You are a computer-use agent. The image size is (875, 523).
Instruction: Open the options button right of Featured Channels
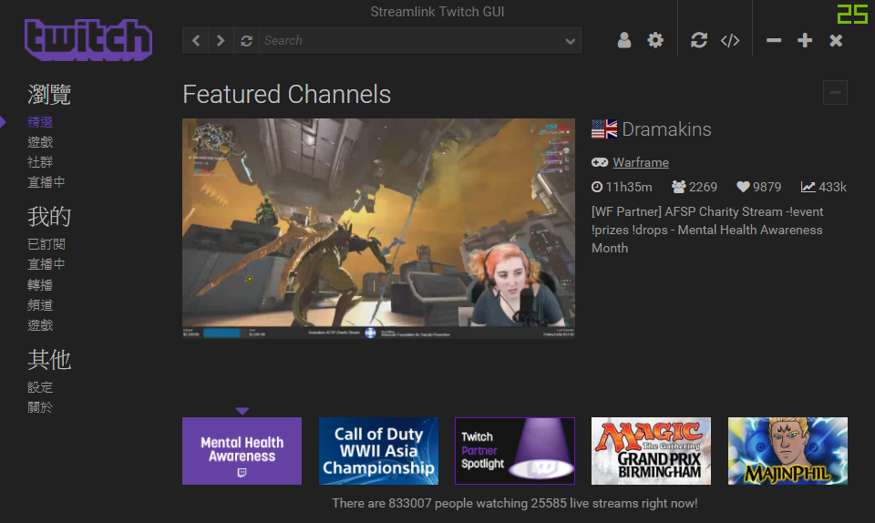pos(835,93)
